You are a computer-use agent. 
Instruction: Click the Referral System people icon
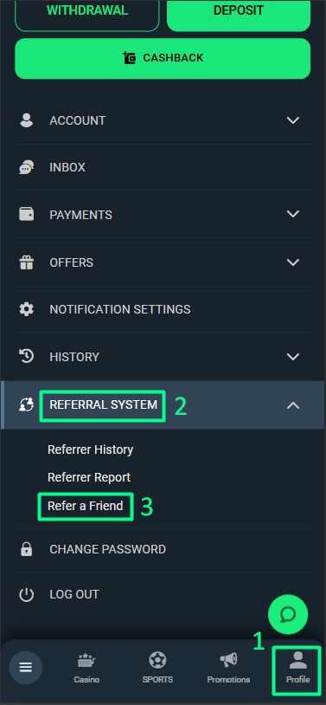click(x=27, y=405)
